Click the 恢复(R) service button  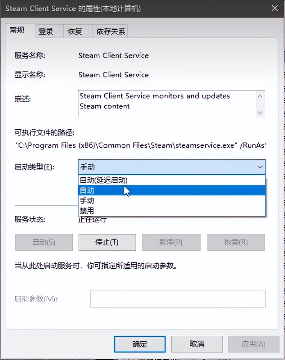click(236, 242)
